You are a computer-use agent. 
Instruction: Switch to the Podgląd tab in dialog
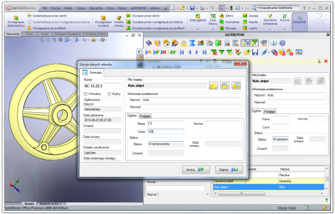coord(145,116)
